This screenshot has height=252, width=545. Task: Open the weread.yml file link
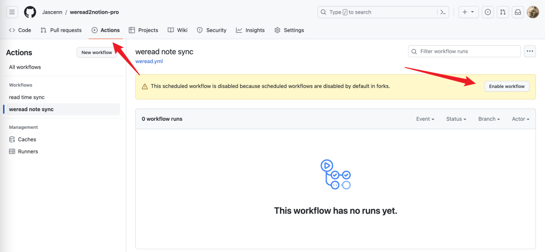149,62
